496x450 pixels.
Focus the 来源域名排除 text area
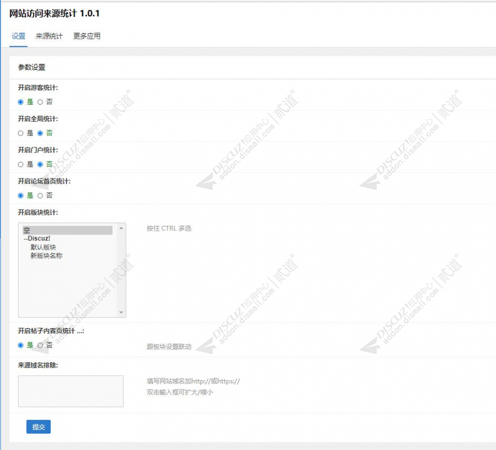tap(70, 391)
